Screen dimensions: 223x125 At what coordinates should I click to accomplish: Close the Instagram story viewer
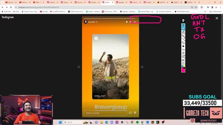coord(217,18)
